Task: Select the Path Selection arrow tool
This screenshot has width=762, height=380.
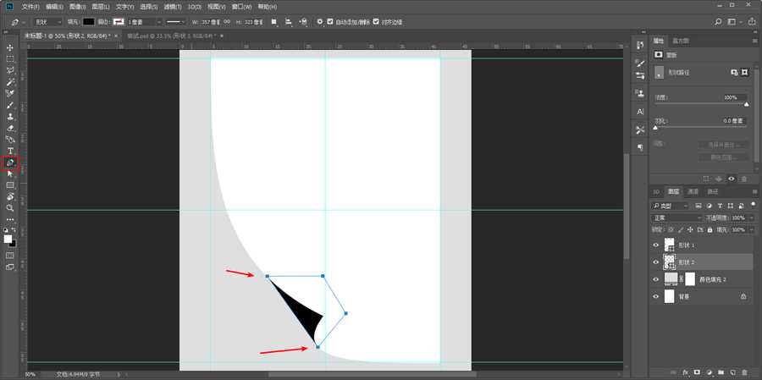Action: pyautogui.click(x=10, y=173)
